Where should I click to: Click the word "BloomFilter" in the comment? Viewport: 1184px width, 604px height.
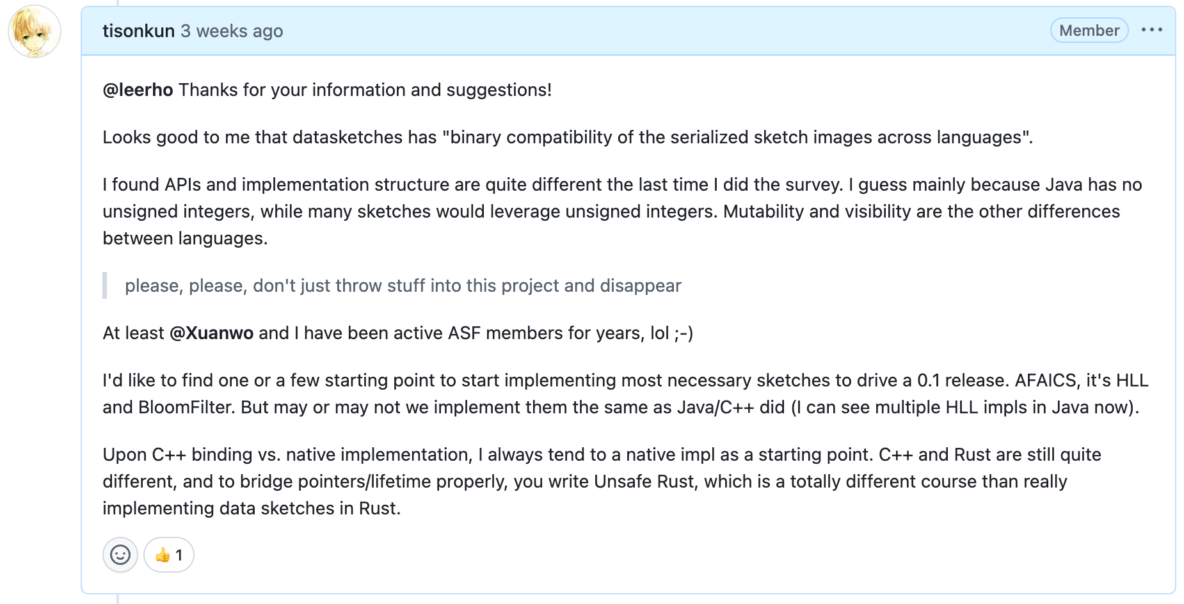pyautogui.click(x=184, y=408)
